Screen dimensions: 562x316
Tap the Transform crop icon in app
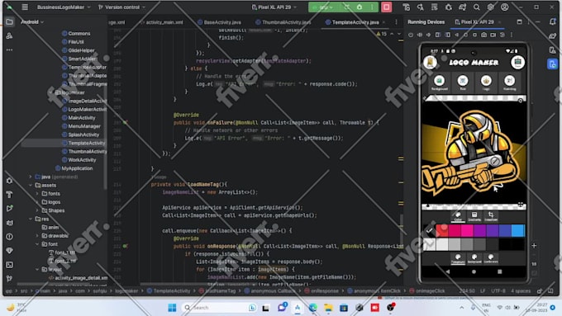click(491, 216)
